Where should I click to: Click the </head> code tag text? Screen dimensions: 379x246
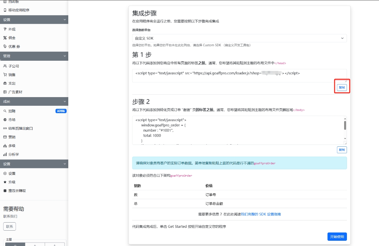[x=280, y=63]
